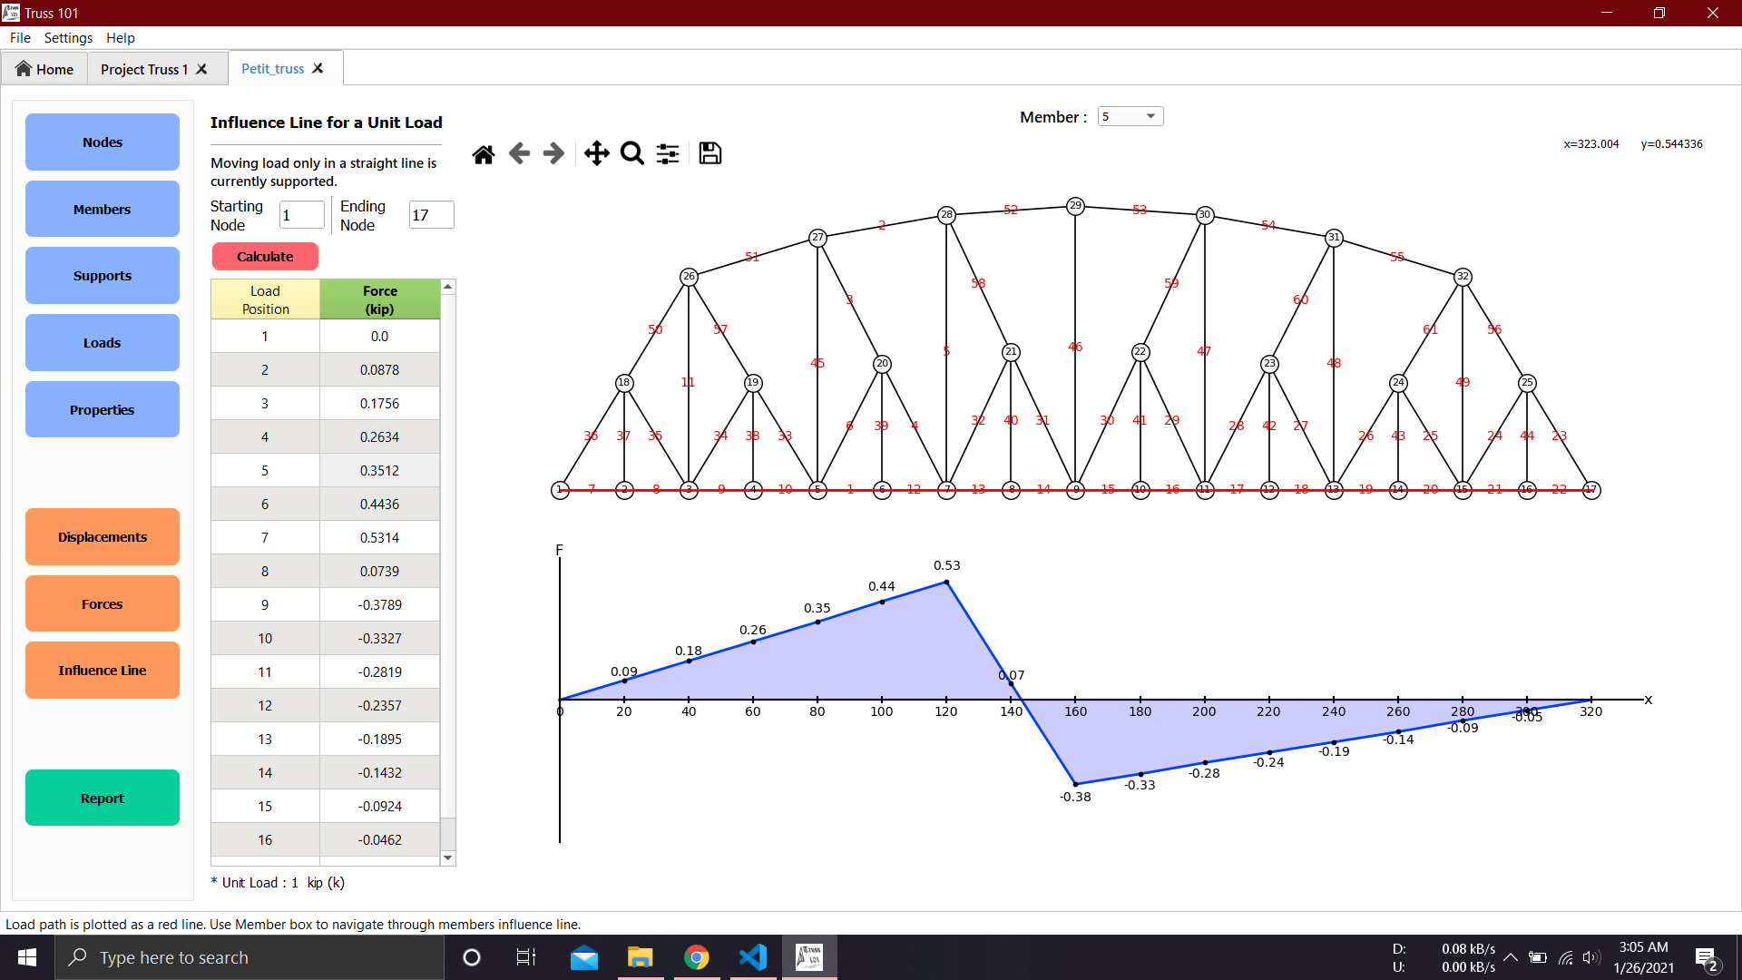The image size is (1742, 980).
Task: Open Visual Studio Code from taskbar
Action: pyautogui.click(x=753, y=957)
